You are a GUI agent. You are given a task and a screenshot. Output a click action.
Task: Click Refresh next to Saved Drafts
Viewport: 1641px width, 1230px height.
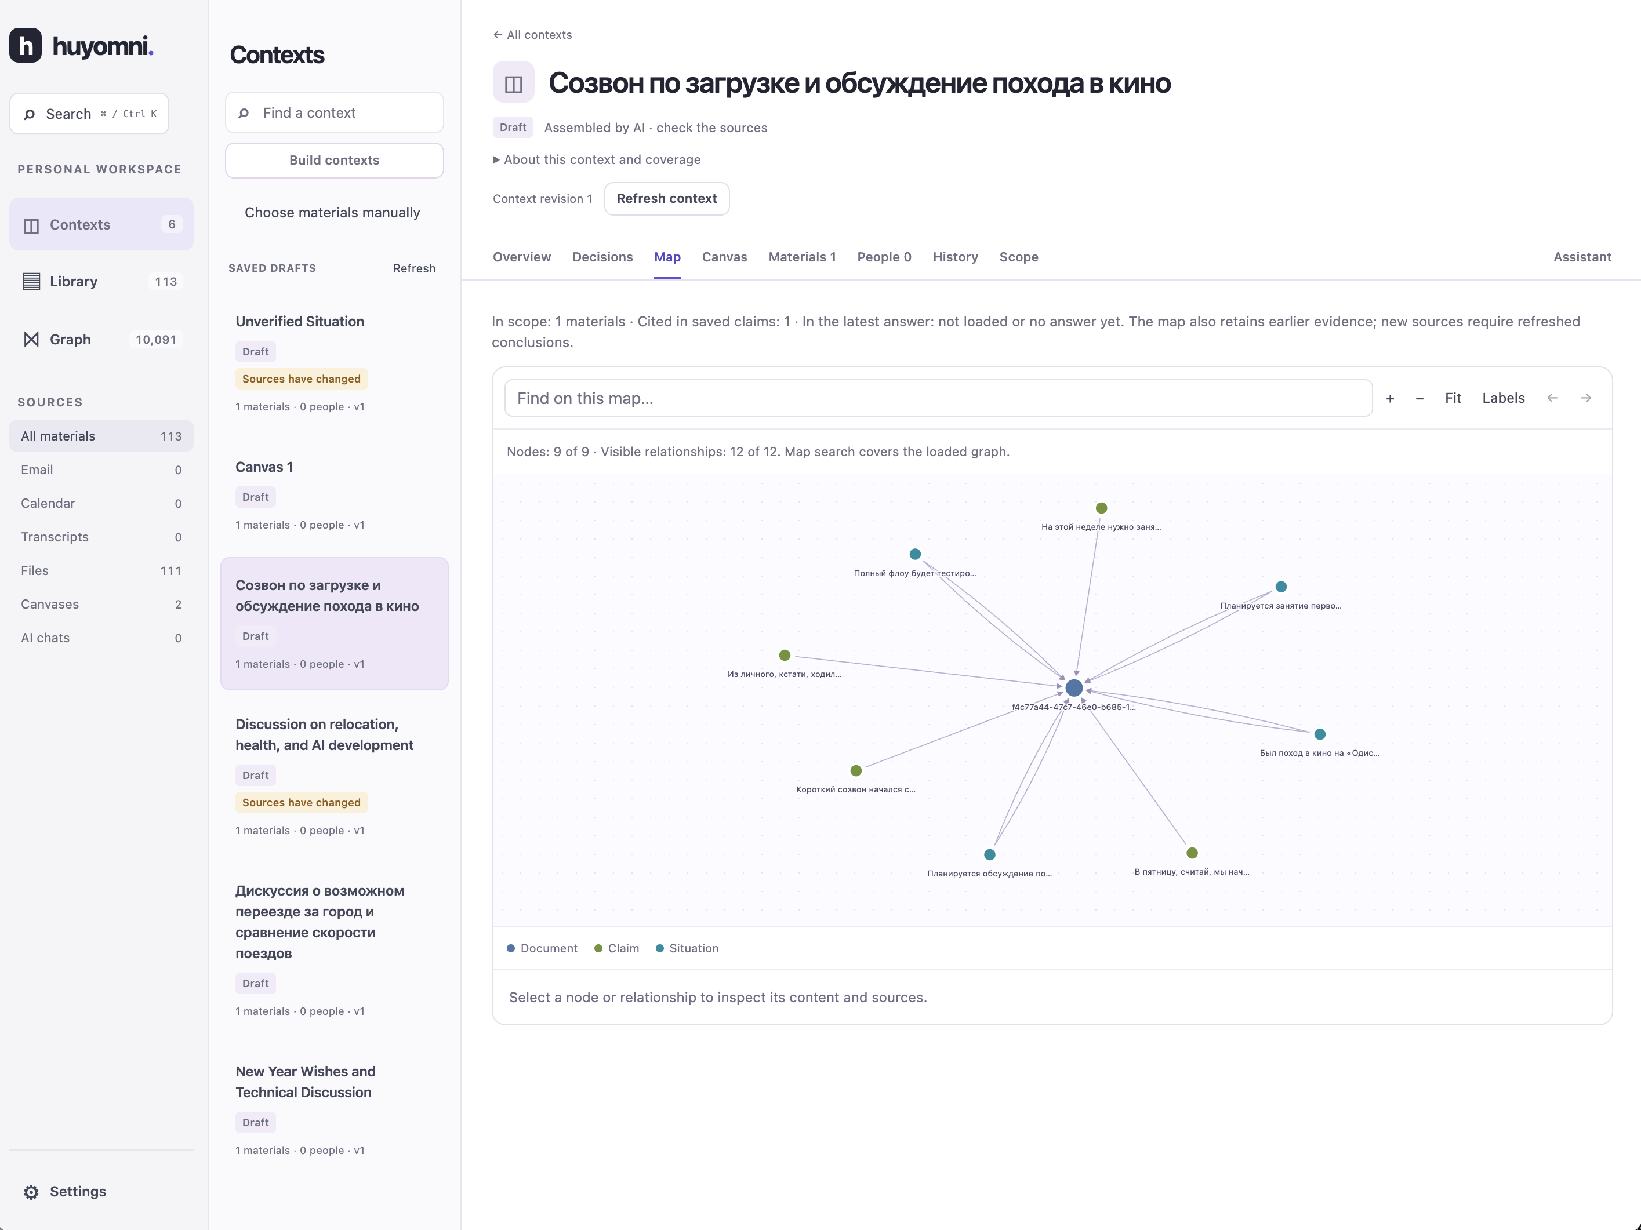coord(414,268)
